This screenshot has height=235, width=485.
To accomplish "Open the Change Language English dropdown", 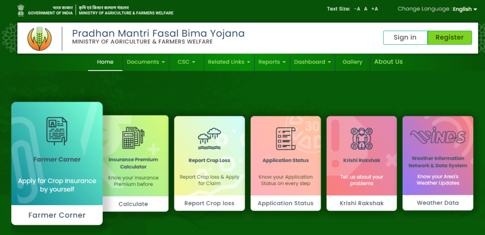I will (465, 9).
